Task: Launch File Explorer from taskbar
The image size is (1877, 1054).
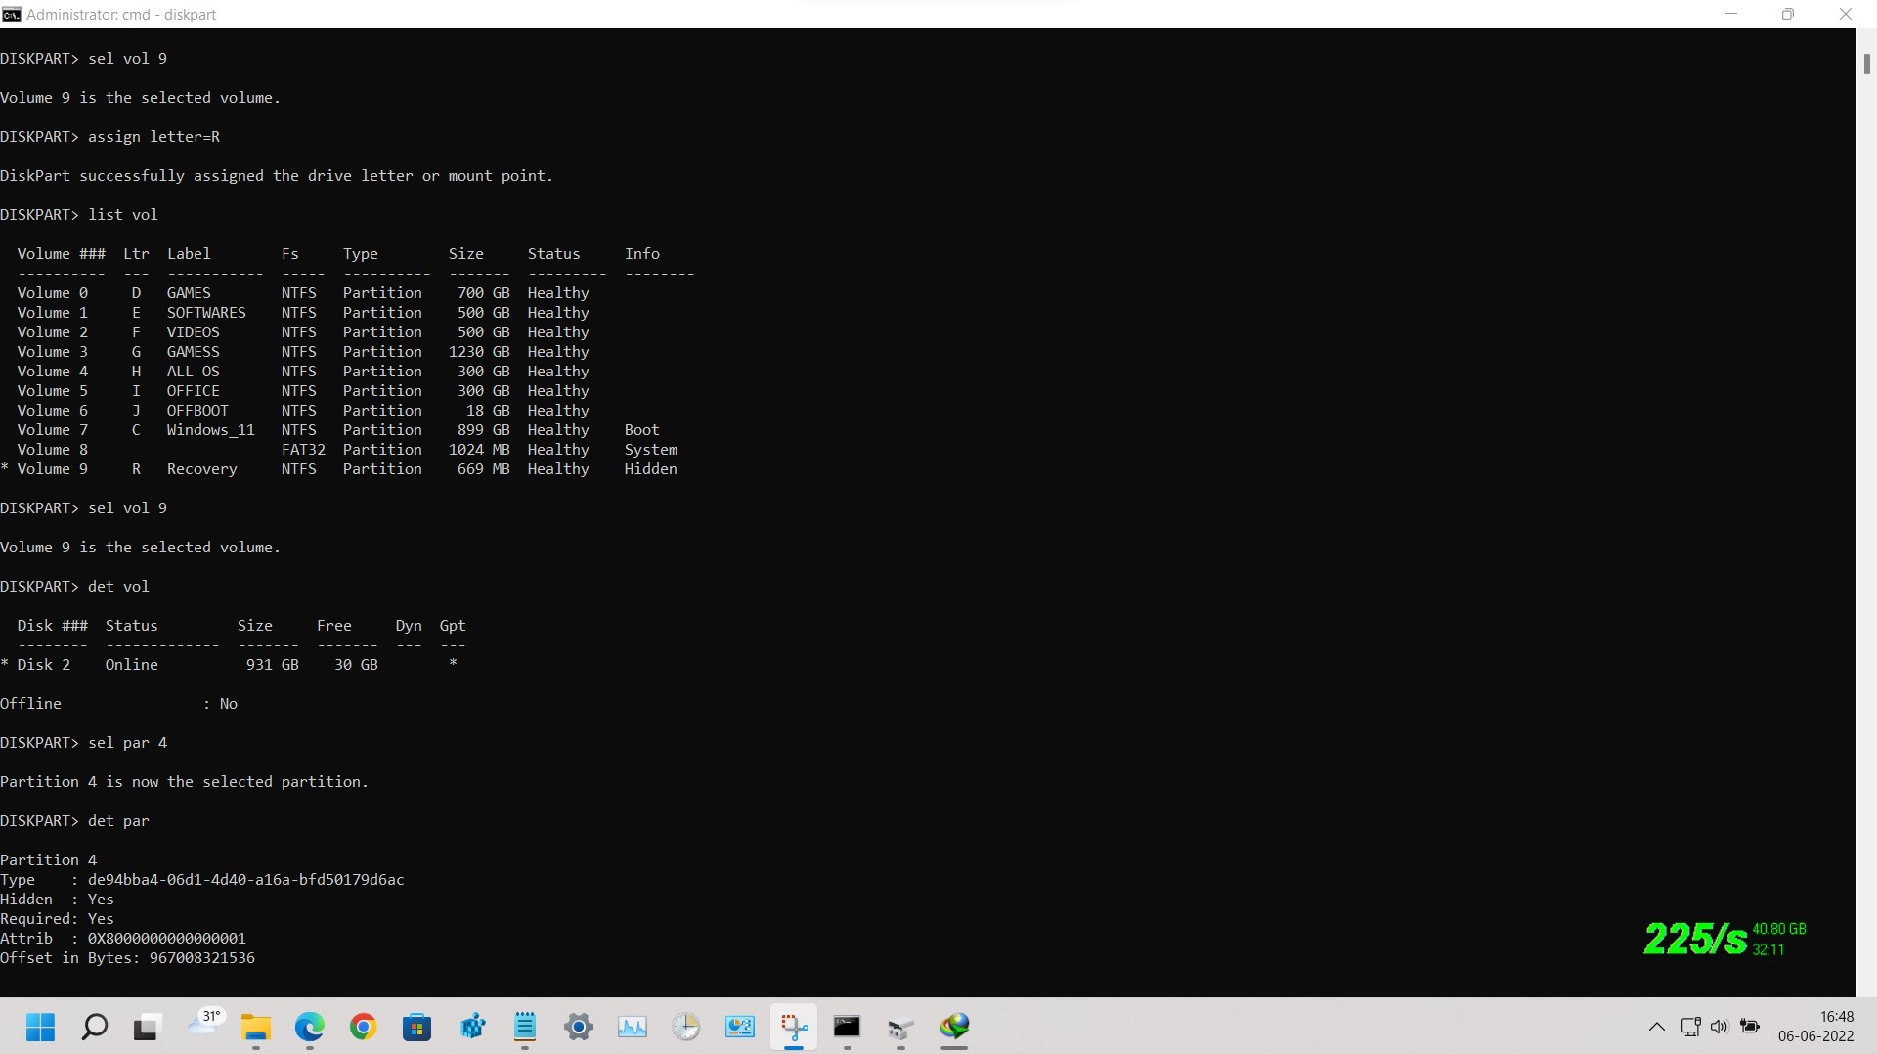Action: (256, 1027)
